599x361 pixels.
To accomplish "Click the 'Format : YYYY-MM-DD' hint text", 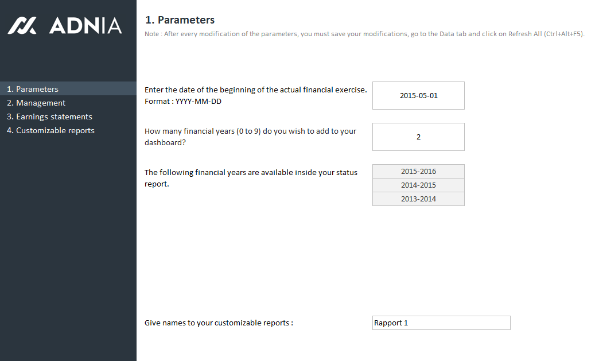I will (183, 101).
